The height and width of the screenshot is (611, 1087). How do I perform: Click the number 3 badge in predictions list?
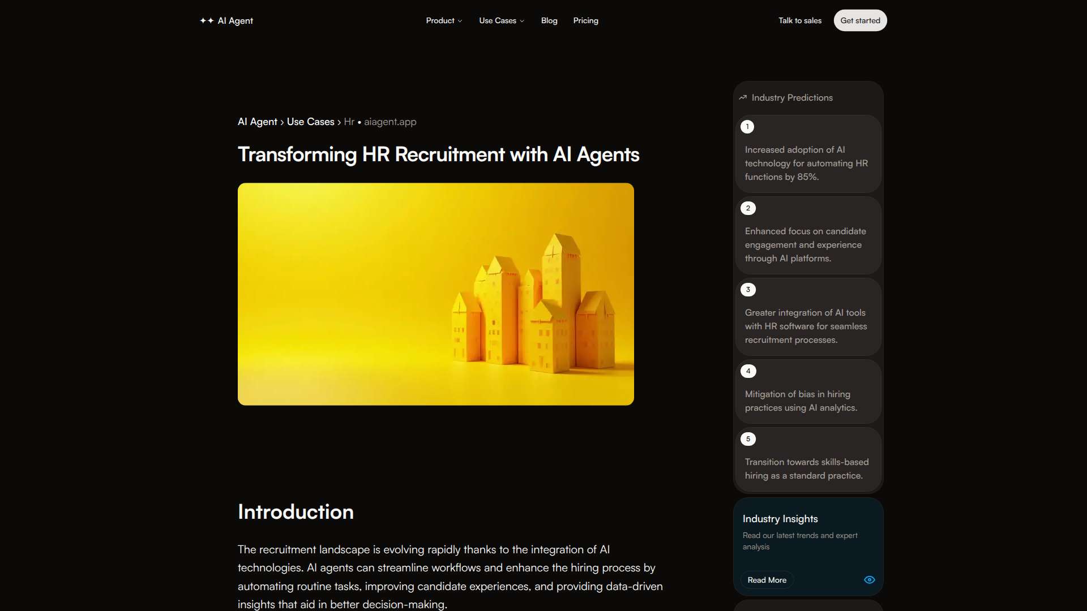pyautogui.click(x=748, y=290)
